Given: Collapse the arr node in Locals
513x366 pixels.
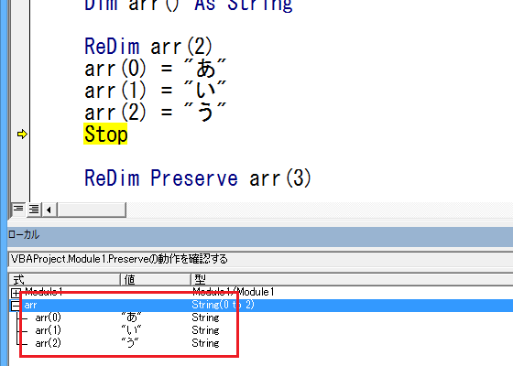Looking at the screenshot, I should (x=16, y=306).
